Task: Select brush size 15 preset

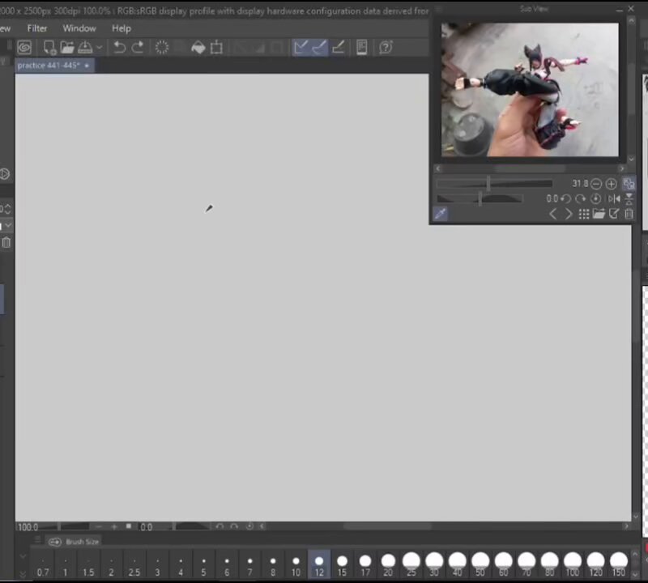Action: point(342,564)
